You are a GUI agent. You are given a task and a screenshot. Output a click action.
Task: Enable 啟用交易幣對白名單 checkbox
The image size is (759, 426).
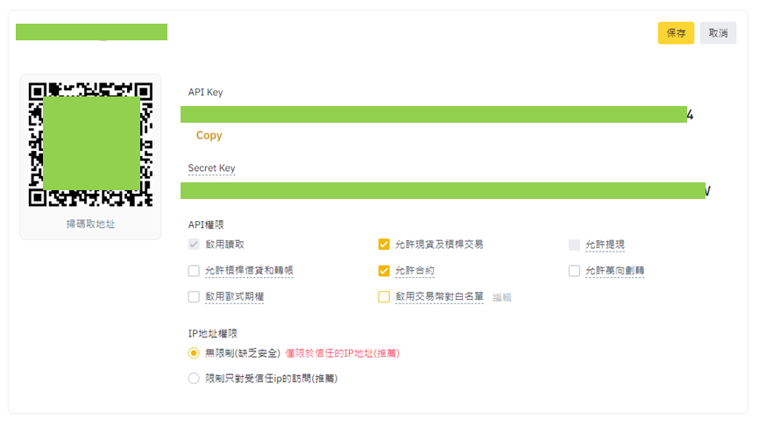click(x=384, y=297)
